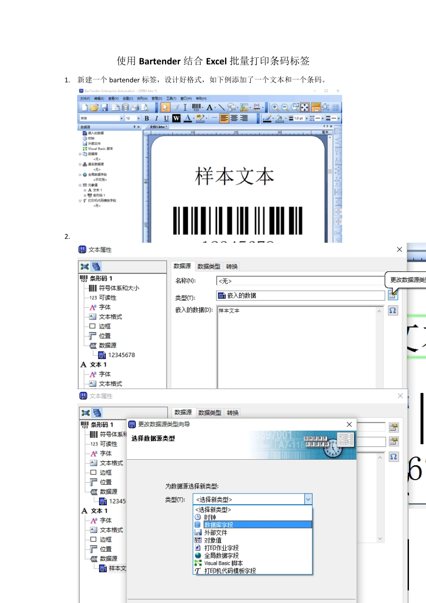
Task: Close the 更改数据源类型向导 wizard
Action: click(x=349, y=424)
